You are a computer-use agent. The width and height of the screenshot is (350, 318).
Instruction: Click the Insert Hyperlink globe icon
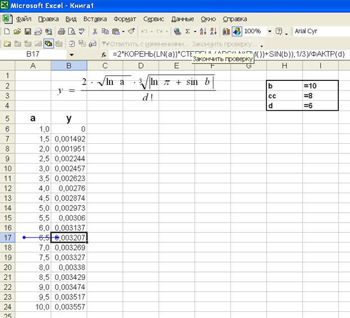178,31
